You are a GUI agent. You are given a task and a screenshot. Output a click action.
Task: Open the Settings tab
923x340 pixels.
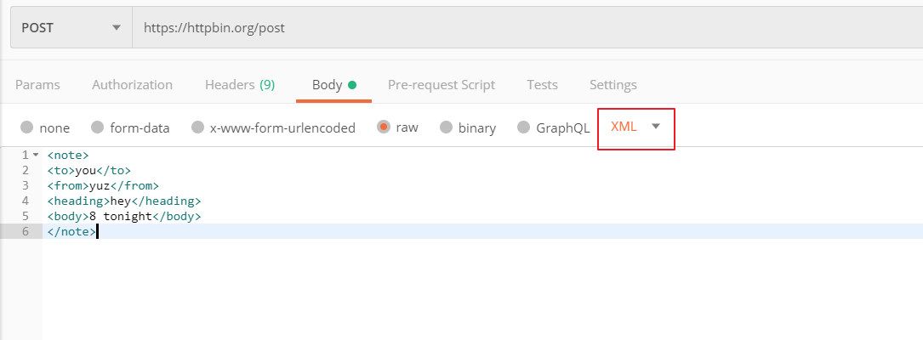point(612,85)
